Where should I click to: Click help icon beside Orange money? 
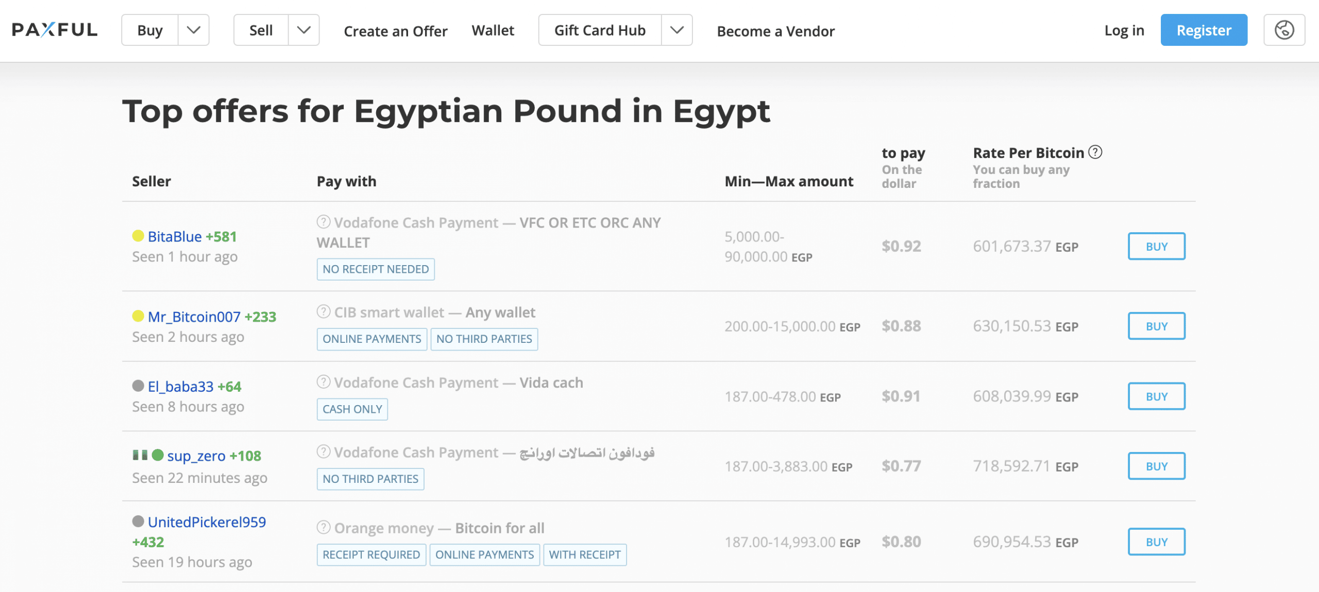[x=323, y=527]
